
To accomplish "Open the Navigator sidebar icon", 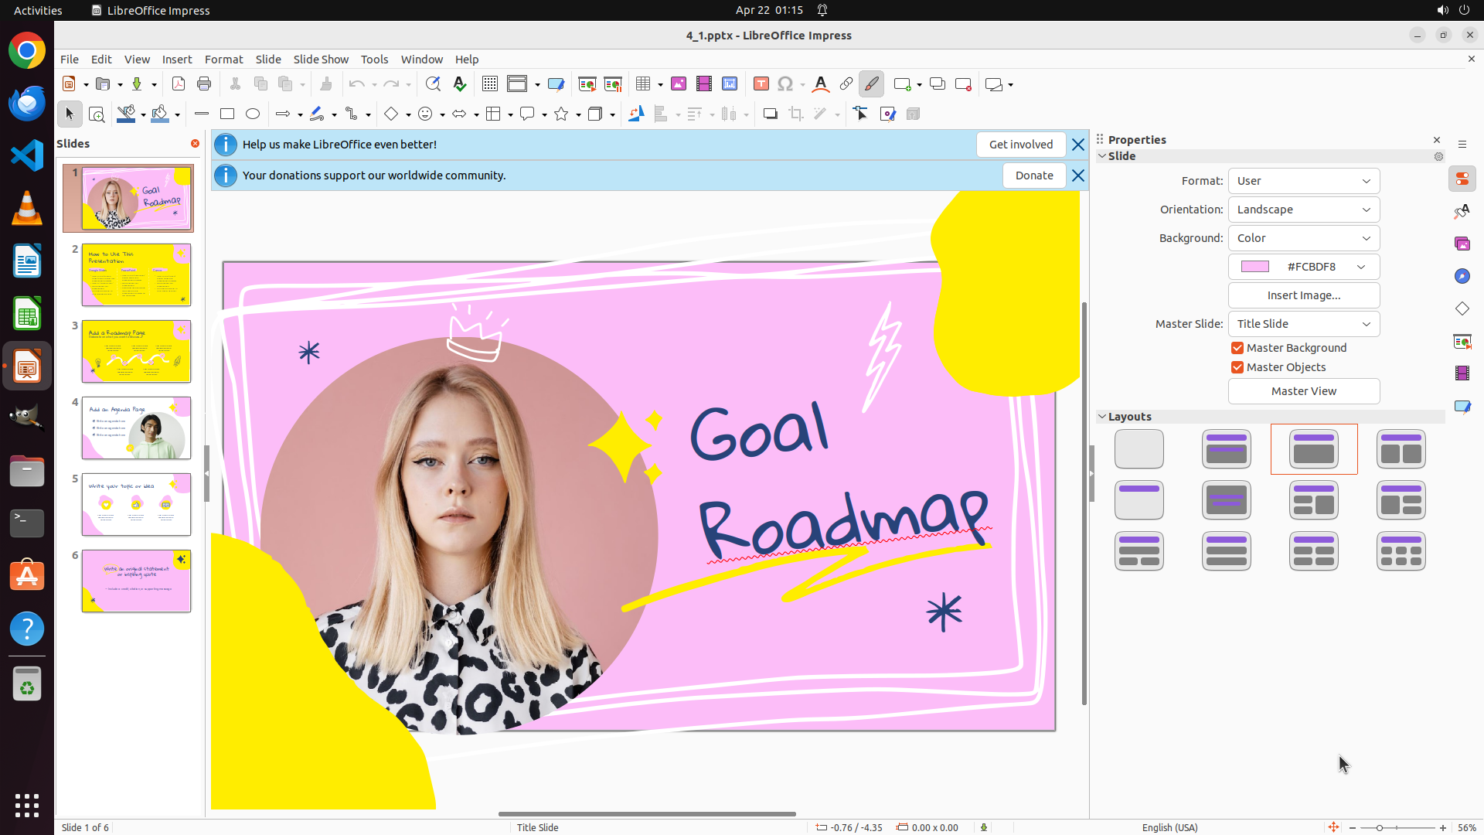I will (1462, 276).
